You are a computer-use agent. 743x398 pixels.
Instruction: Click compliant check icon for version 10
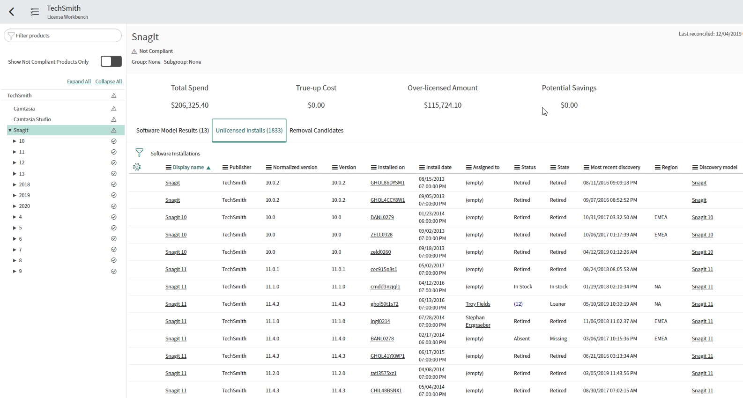tap(113, 141)
